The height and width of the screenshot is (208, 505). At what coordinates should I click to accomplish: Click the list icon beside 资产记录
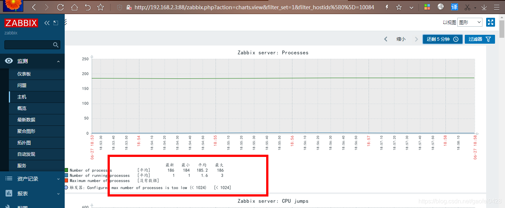click(9, 179)
